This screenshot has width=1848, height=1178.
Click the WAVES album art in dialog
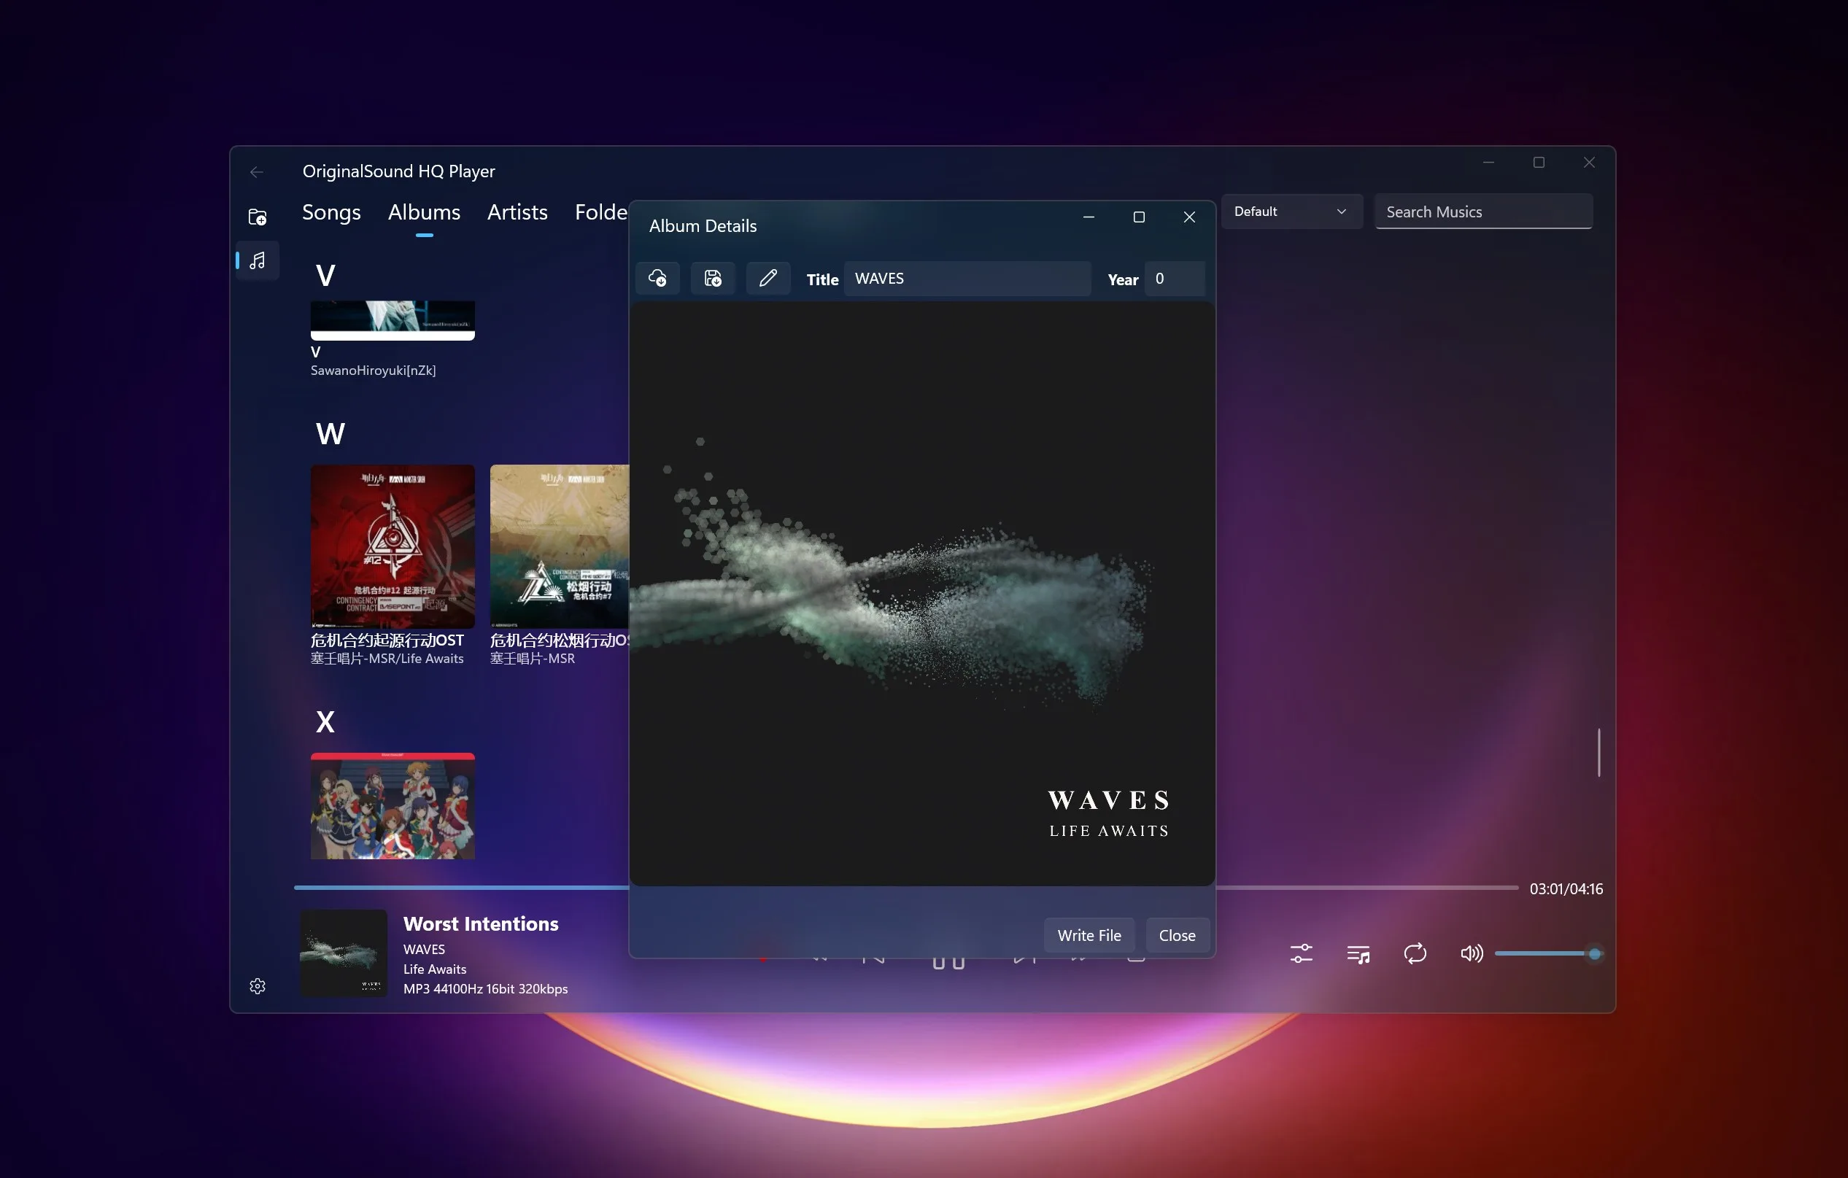tap(922, 594)
